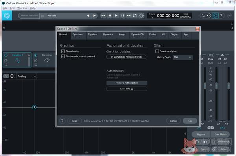Image resolution: width=236 pixels, height=156 pixels.
Task: Open the Window menu
Action: pos(22,8)
